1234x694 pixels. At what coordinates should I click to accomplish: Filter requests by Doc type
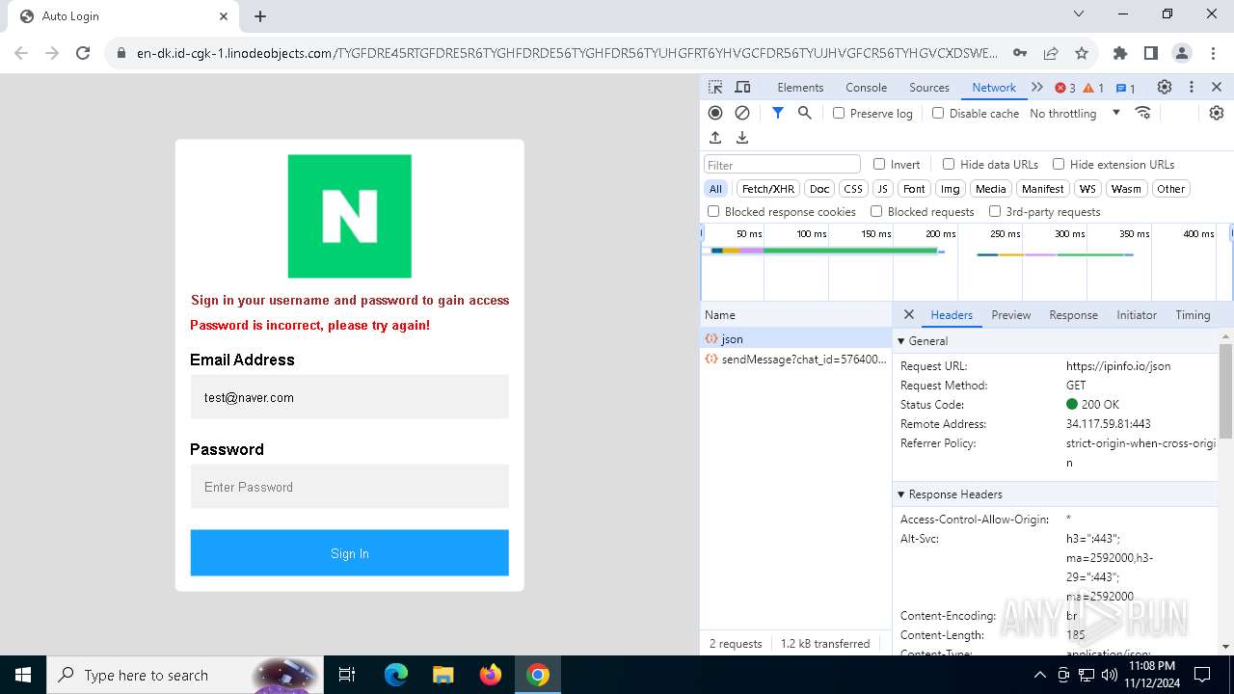tap(819, 189)
